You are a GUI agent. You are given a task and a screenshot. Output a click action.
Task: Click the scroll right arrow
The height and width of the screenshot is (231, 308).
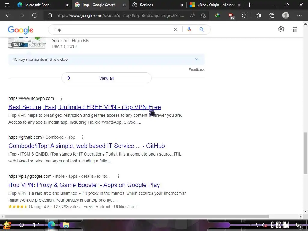[x=301, y=217]
